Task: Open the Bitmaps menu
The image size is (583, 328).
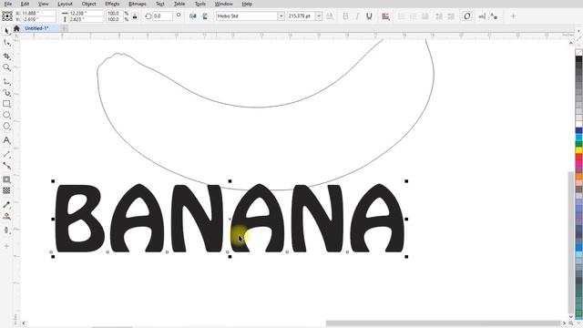Action: point(138,4)
